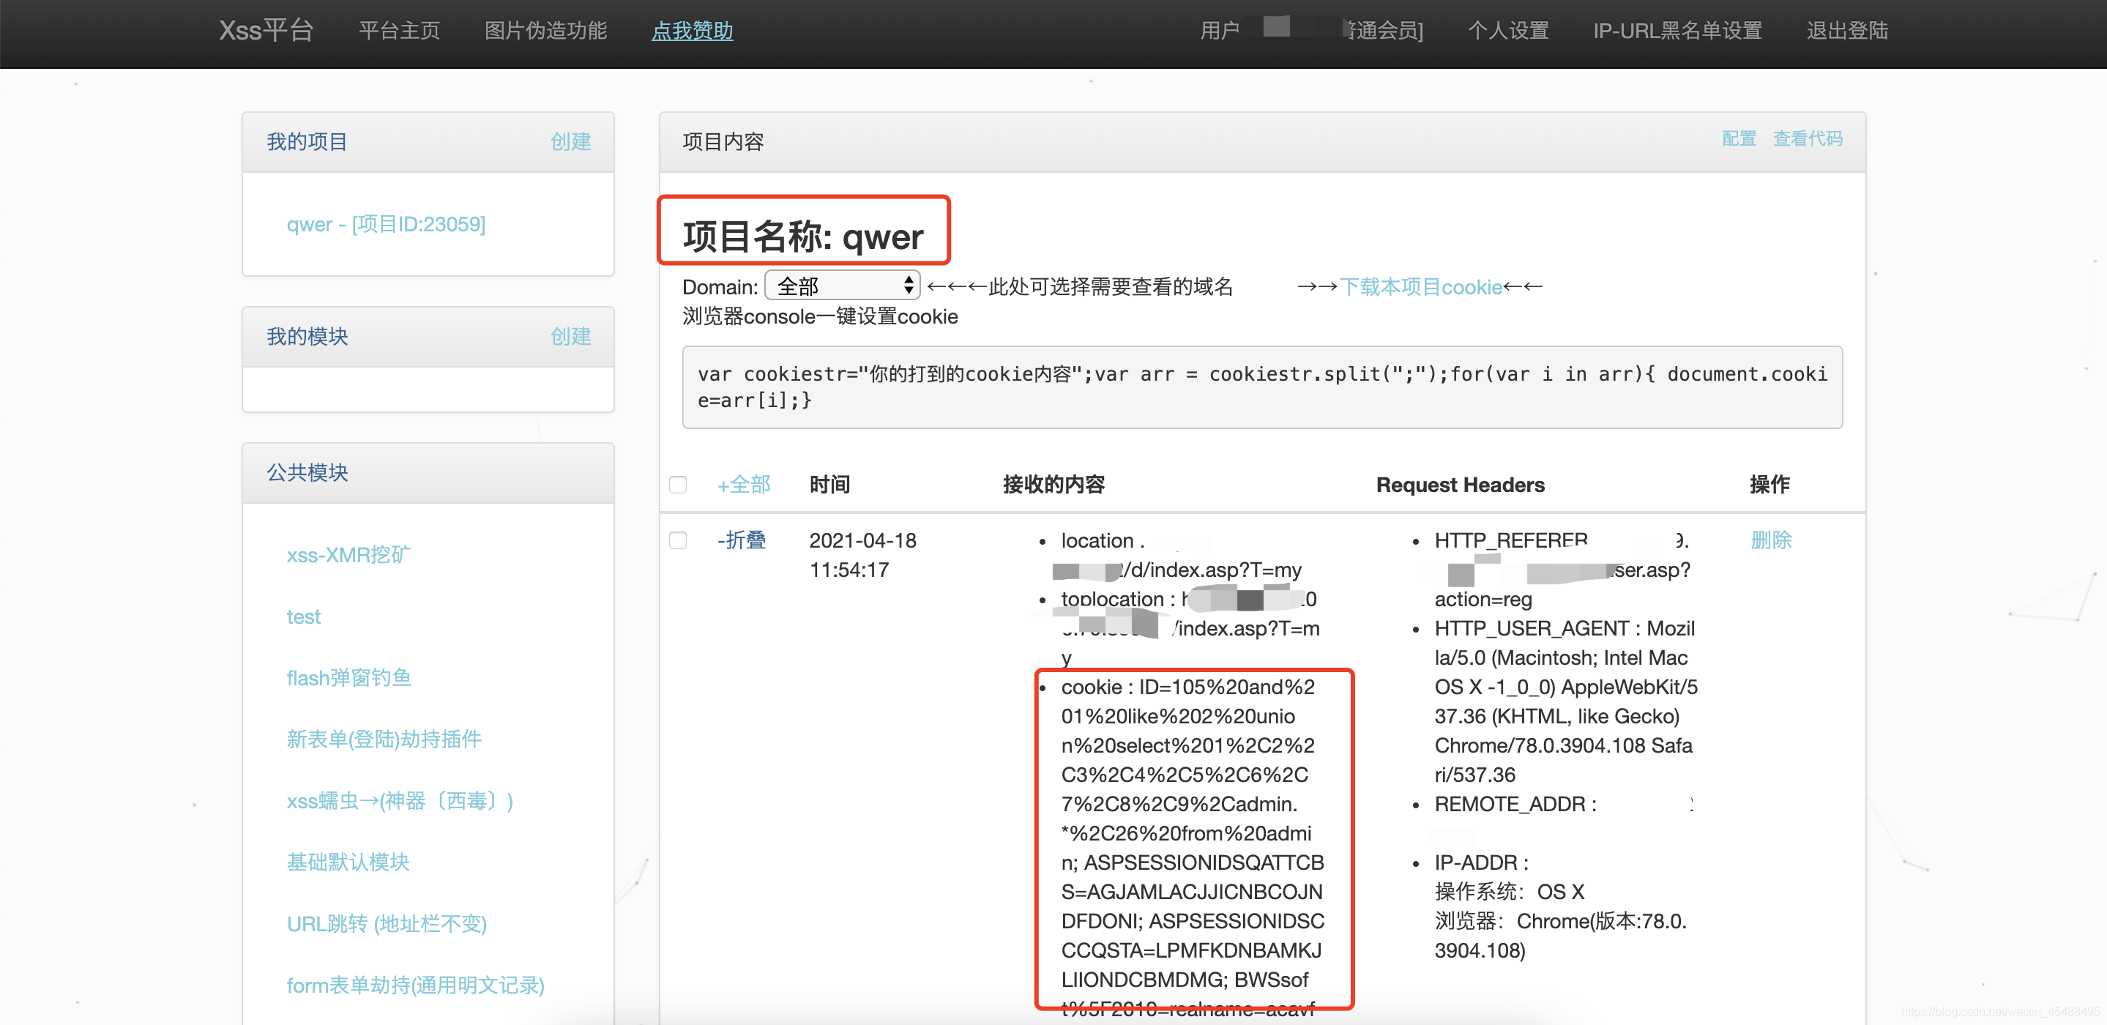2107x1025 pixels.
Task: Open the flash弹窗钓鱼 module
Action: tap(348, 677)
